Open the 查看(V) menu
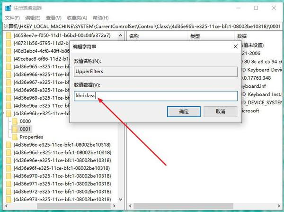The width and height of the screenshot is (284, 212). (x=53, y=18)
